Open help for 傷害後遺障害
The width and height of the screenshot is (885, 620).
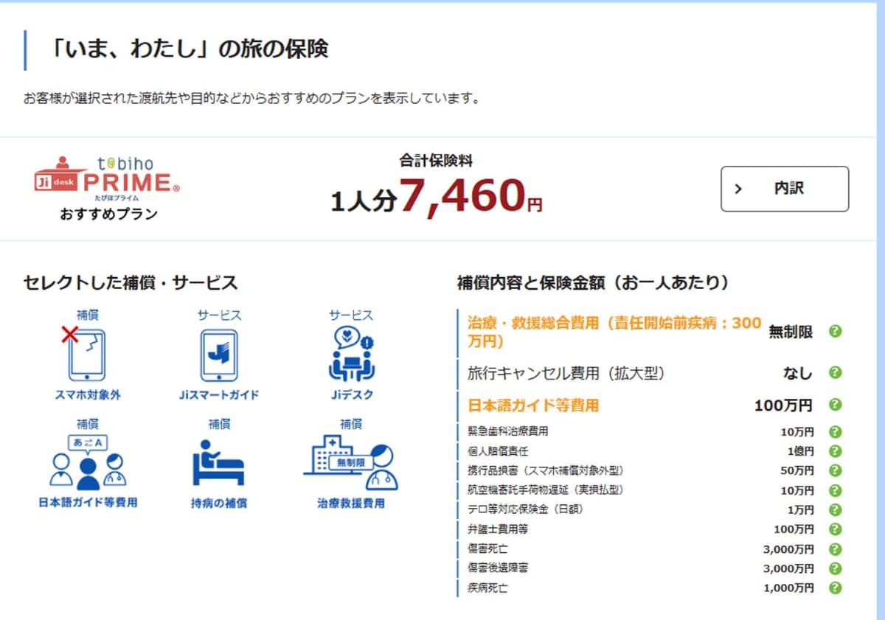coord(835,568)
